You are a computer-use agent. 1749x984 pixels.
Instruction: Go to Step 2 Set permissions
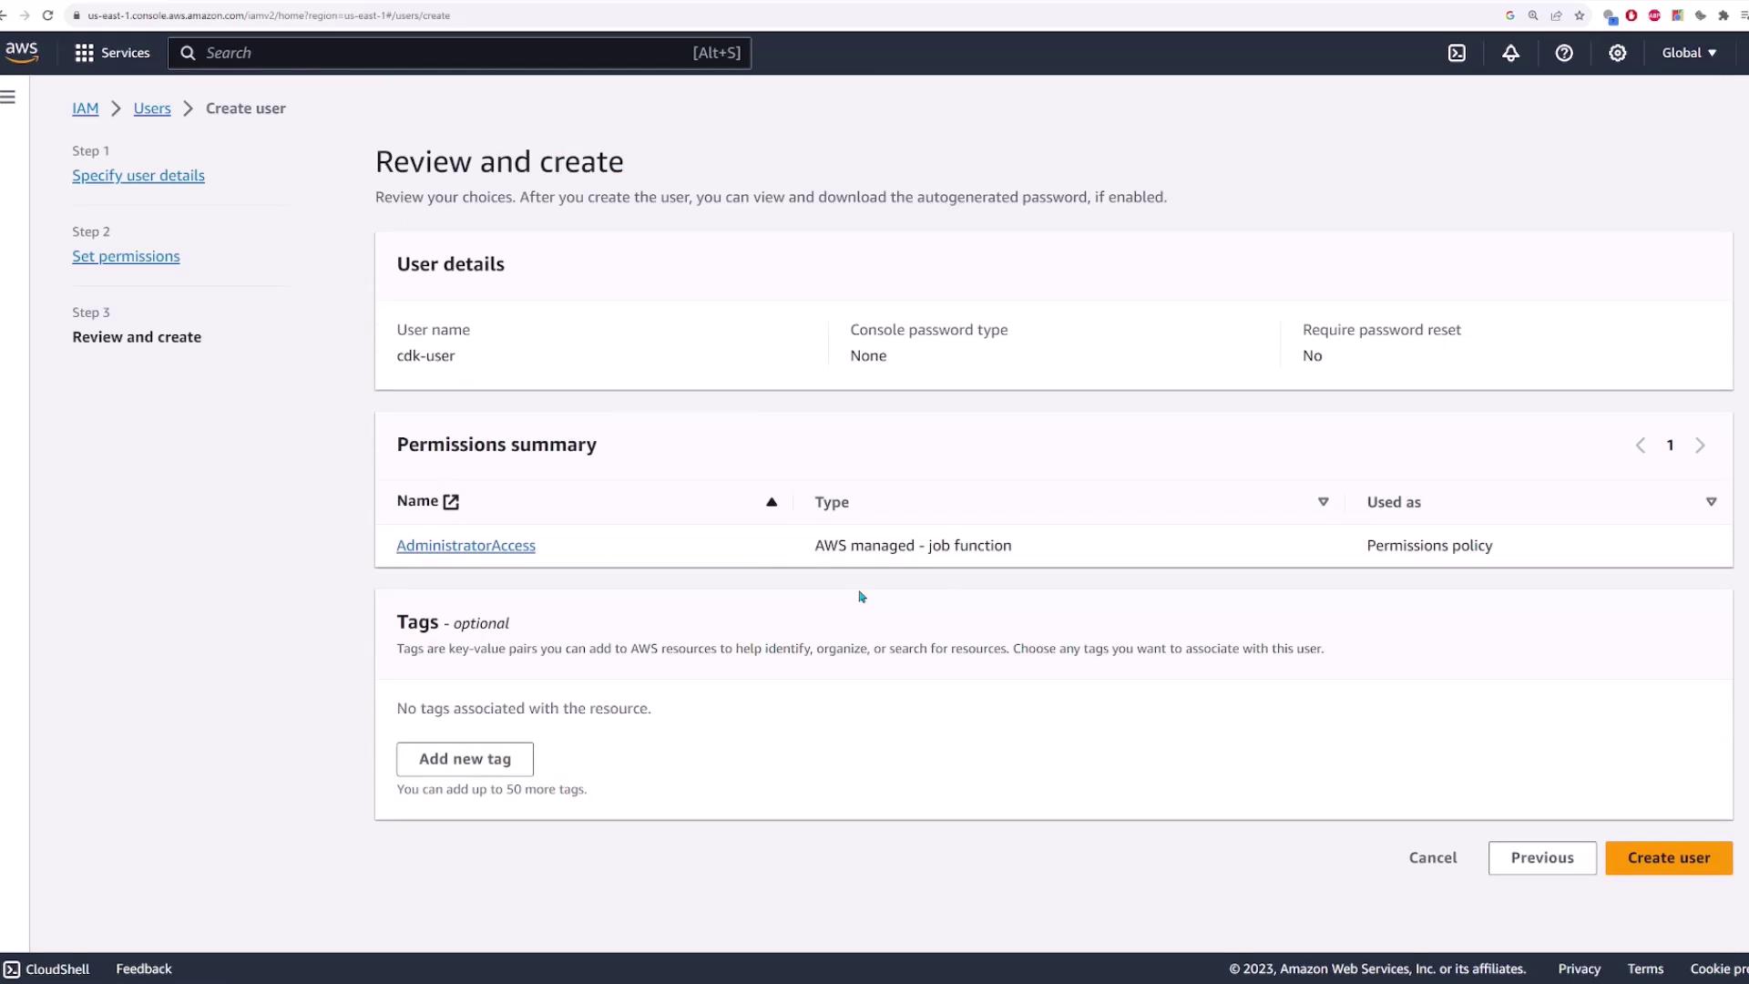[126, 257]
